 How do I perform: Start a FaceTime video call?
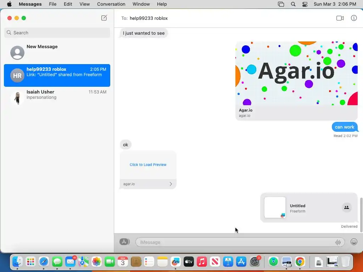click(340, 18)
